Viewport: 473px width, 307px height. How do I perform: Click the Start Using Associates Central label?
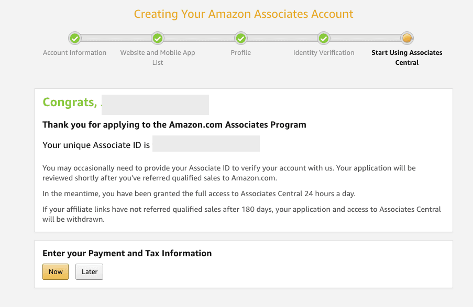(407, 58)
